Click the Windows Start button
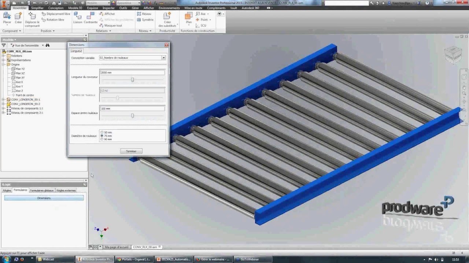 coord(7,259)
